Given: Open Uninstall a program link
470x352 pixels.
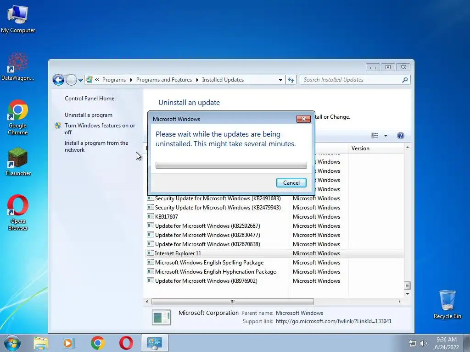Looking at the screenshot, I should point(89,115).
